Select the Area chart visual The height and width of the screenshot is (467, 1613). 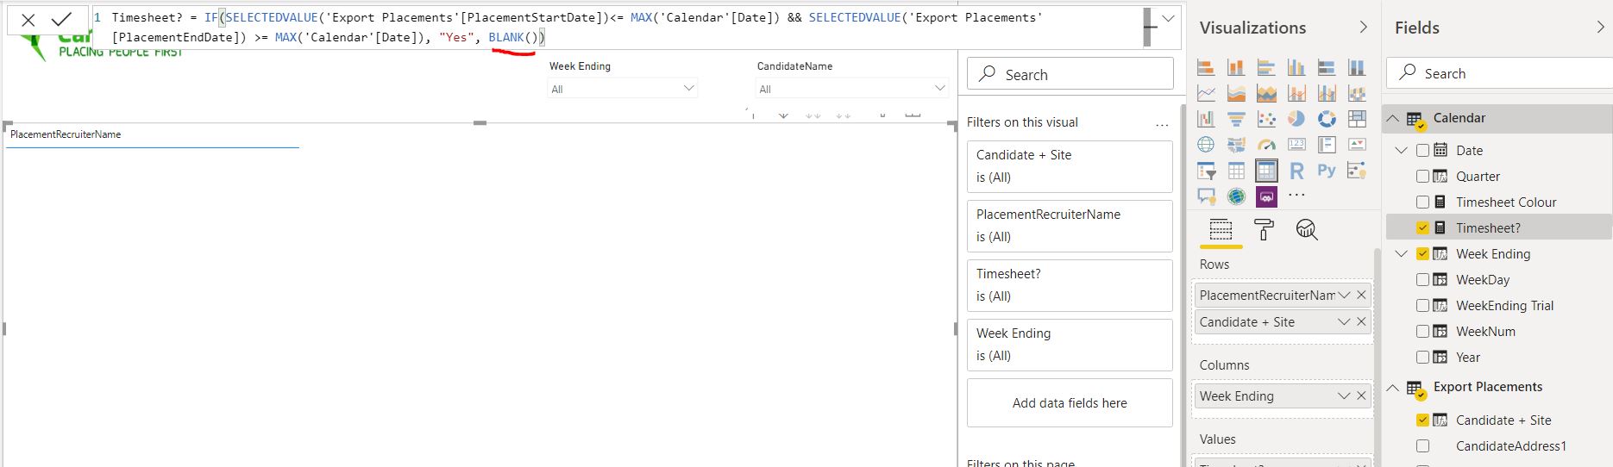point(1236,93)
